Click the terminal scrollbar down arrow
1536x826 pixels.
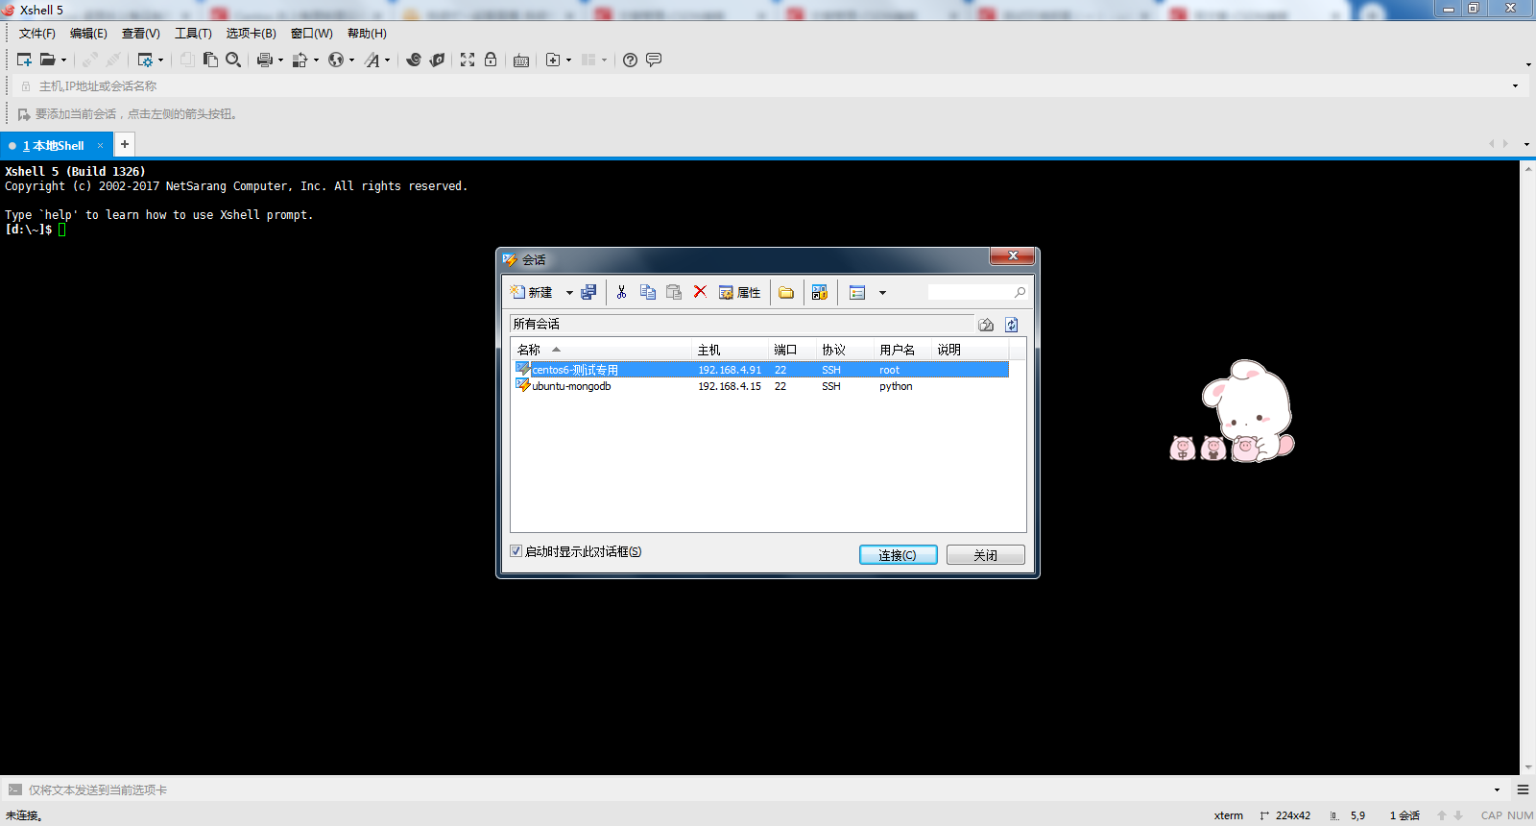pyautogui.click(x=1528, y=767)
